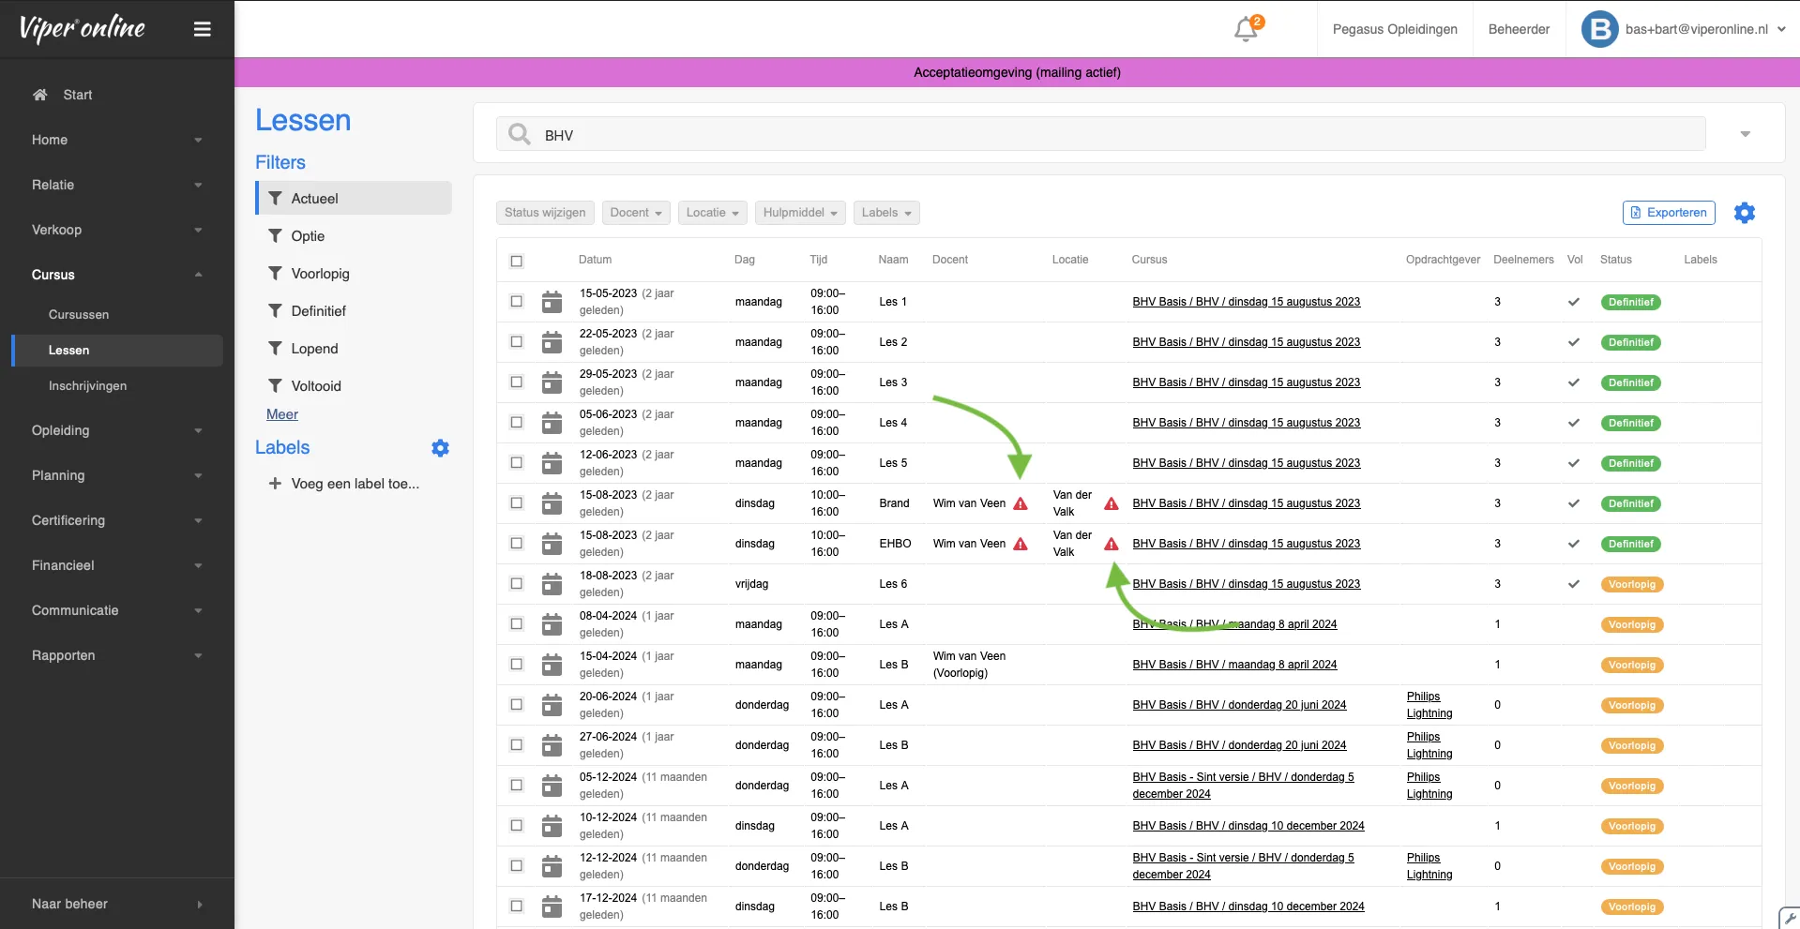The height and width of the screenshot is (929, 1800).
Task: Open the Docent dropdown filter
Action: [636, 213]
